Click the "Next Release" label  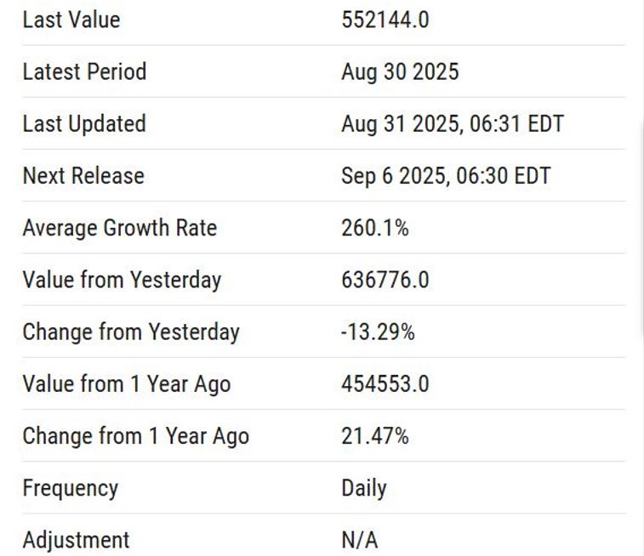83,176
